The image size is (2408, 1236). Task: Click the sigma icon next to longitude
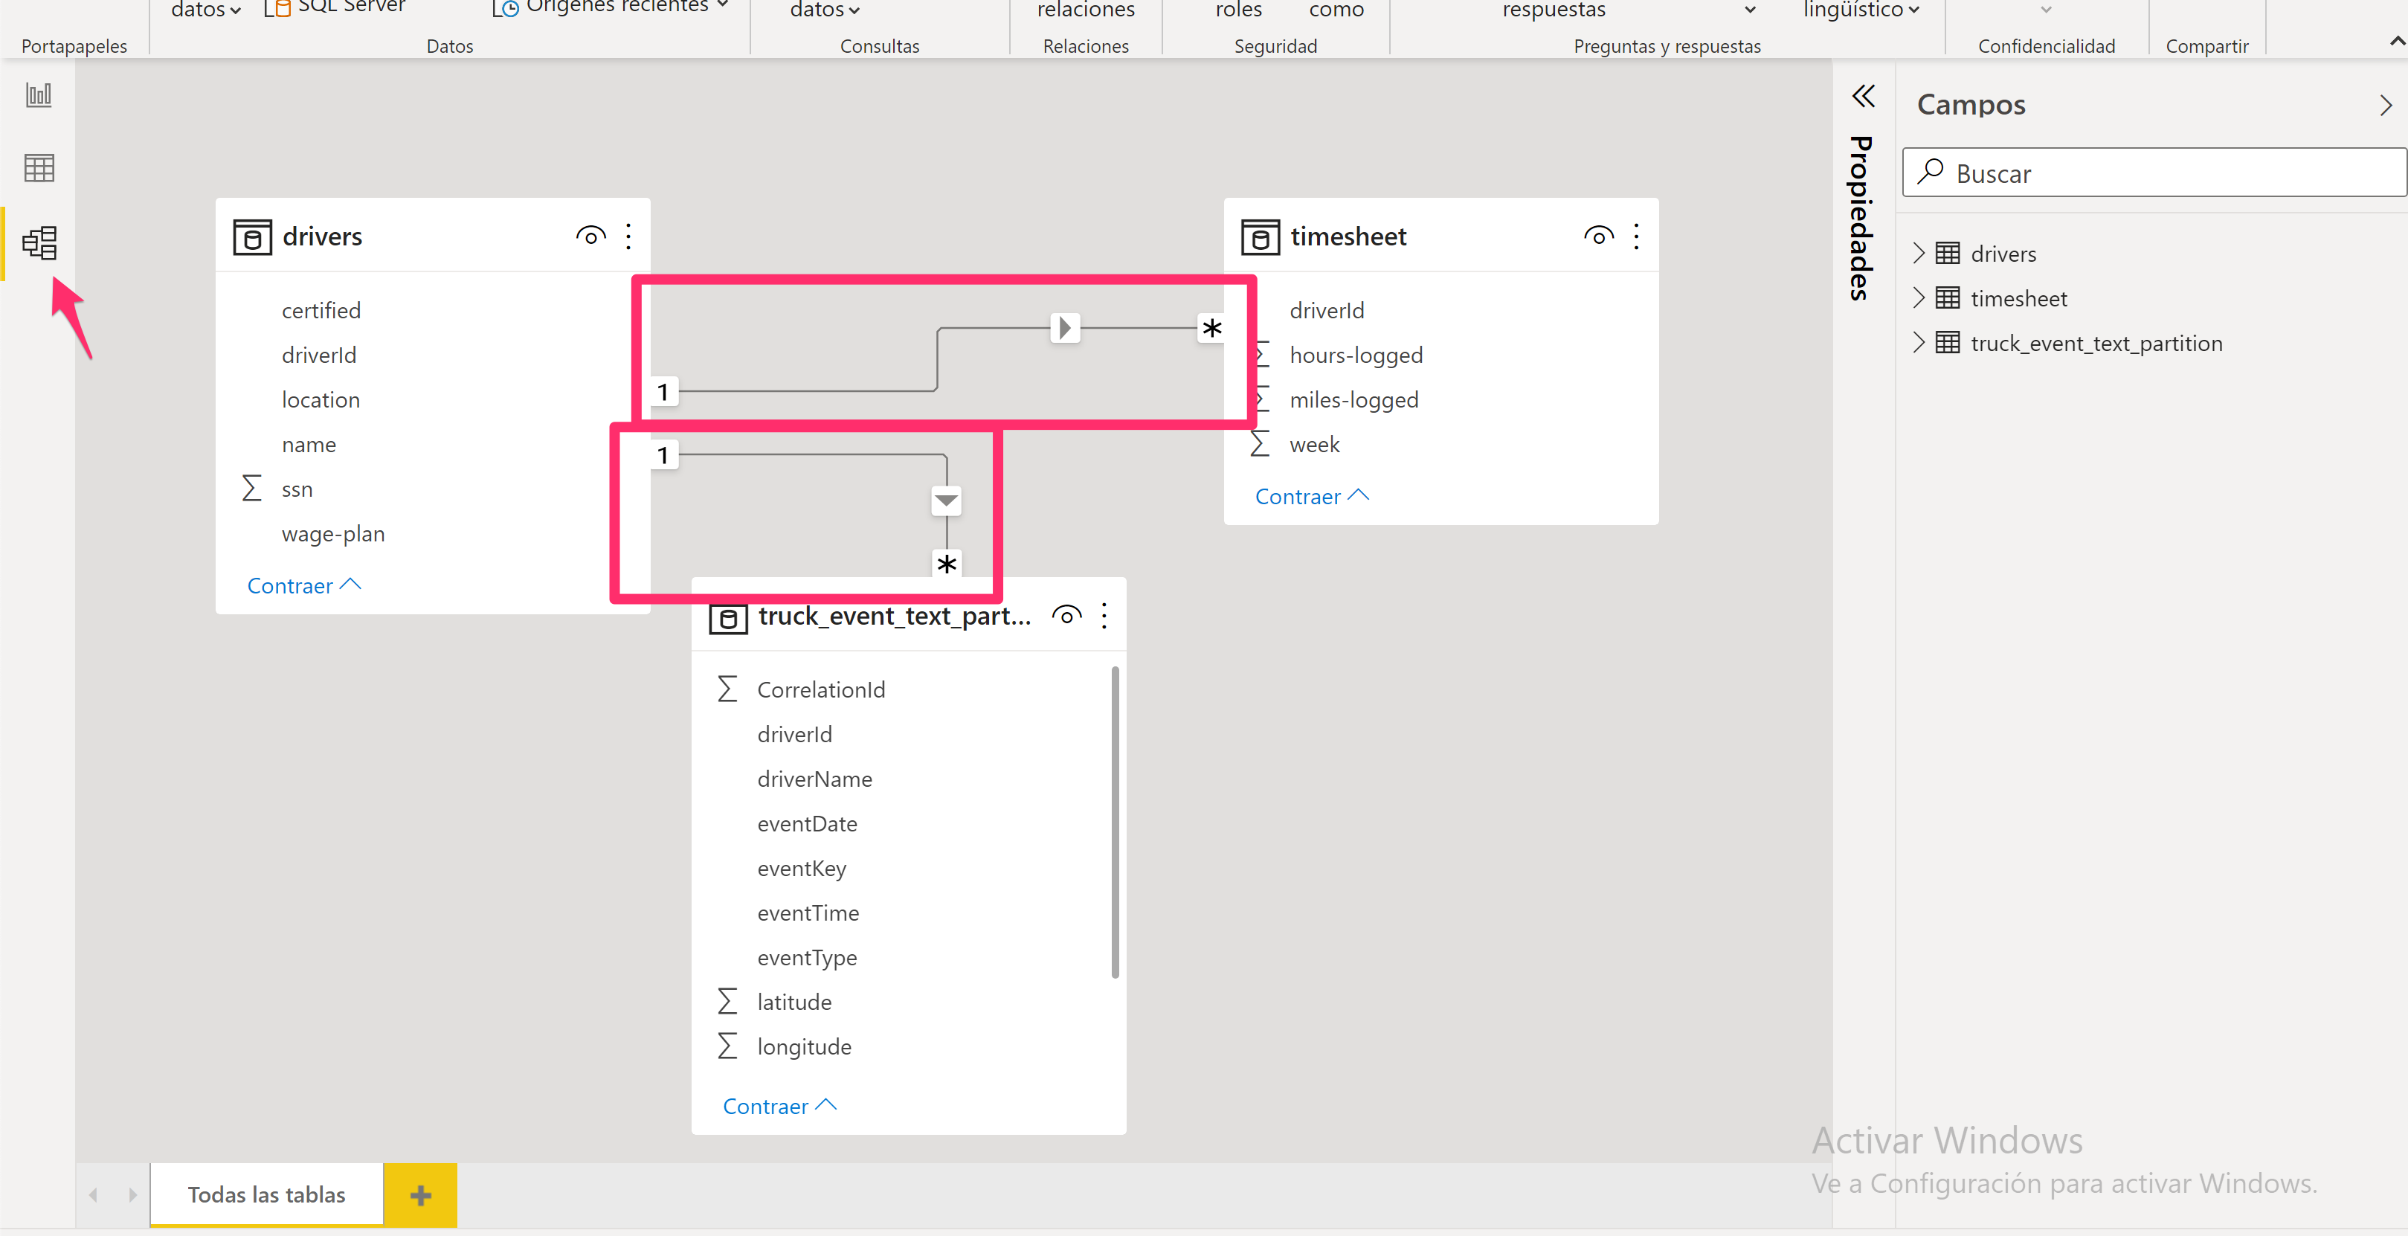(727, 1047)
